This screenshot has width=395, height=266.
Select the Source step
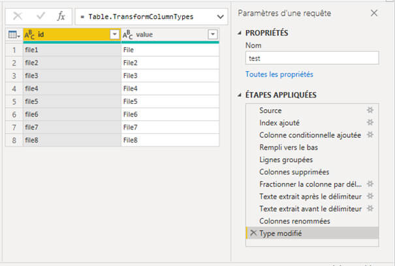pos(312,110)
